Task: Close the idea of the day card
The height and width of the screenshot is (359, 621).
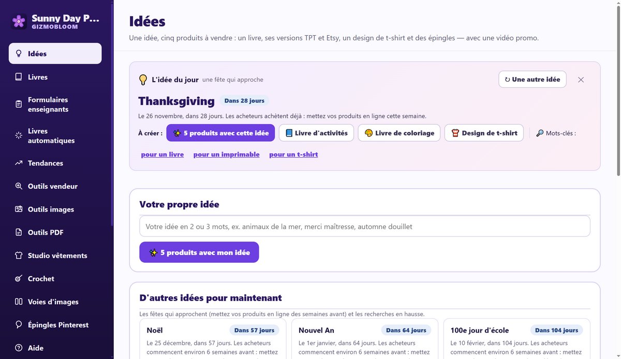Action: [581, 80]
